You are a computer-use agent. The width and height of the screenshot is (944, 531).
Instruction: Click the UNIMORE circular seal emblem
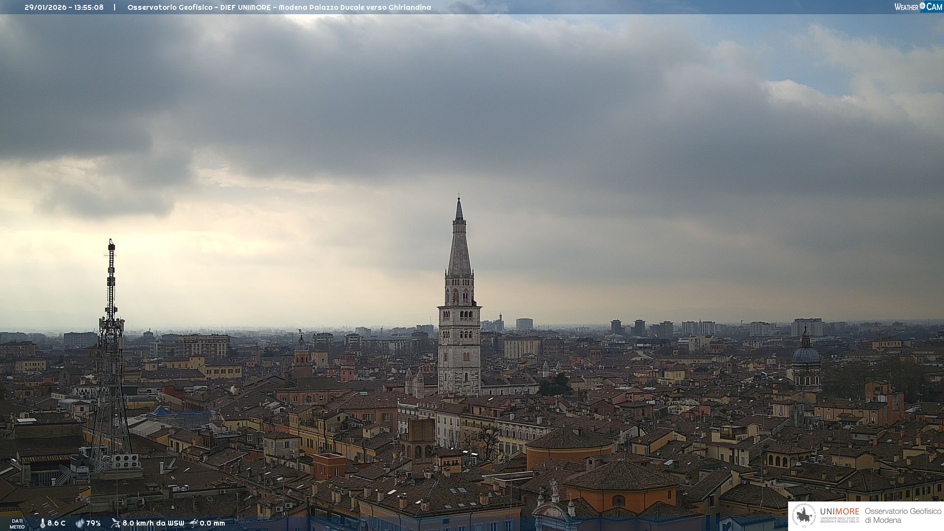[x=804, y=515]
